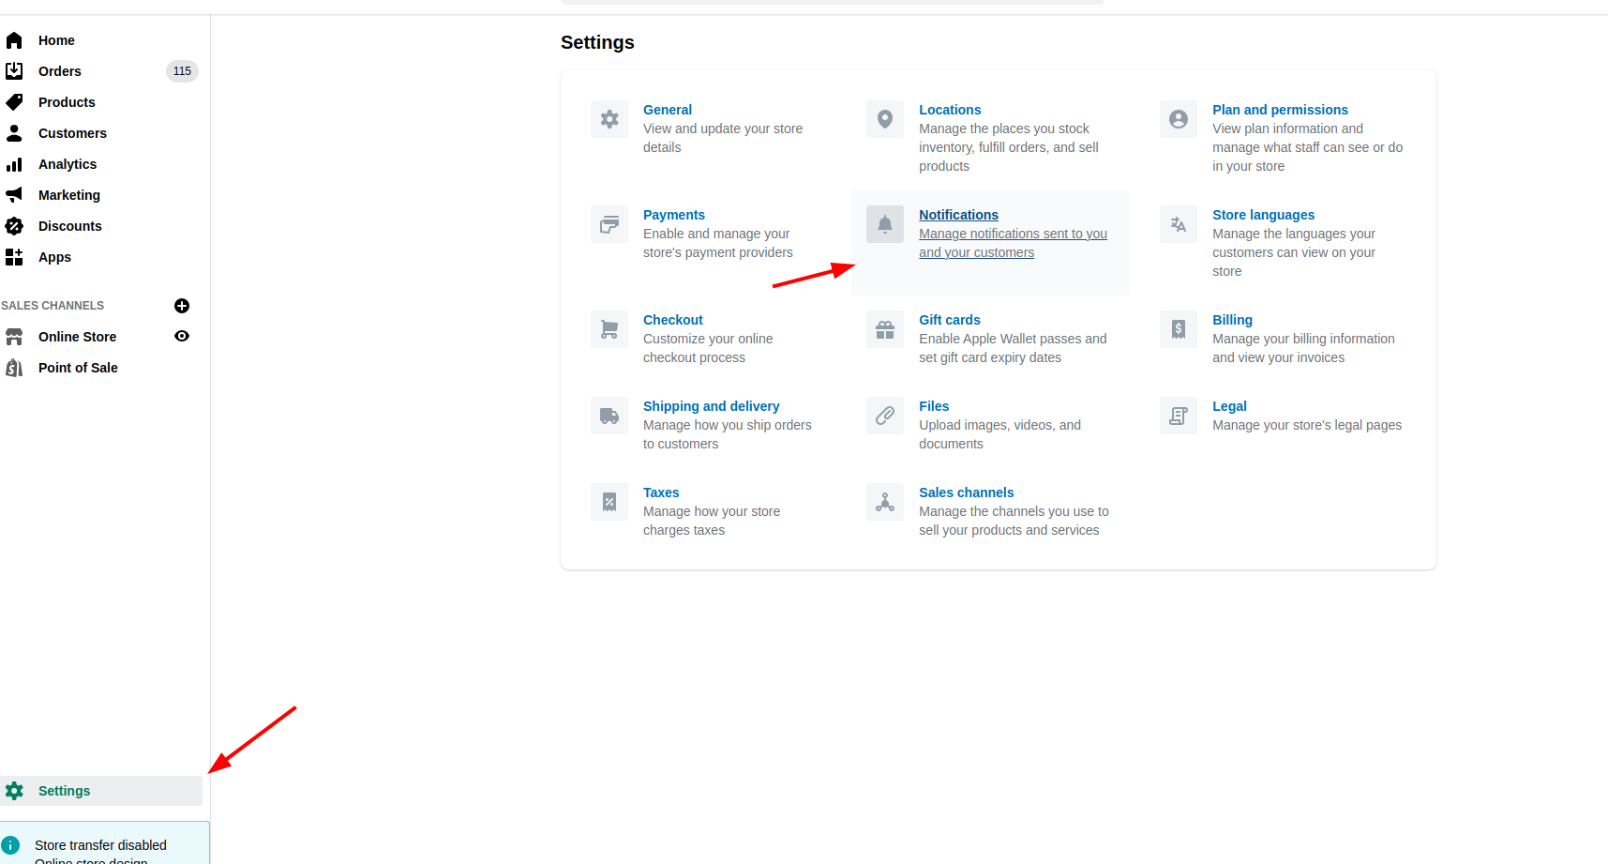Click the Customers person icon
Screen dimensions: 1608x864
click(14, 133)
